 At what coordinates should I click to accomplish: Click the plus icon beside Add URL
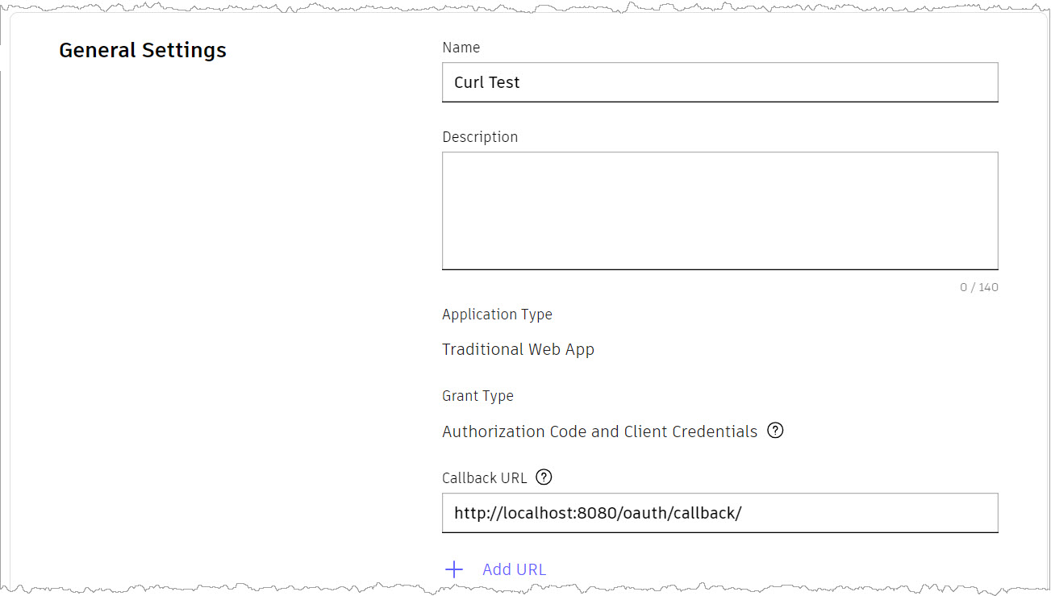454,569
